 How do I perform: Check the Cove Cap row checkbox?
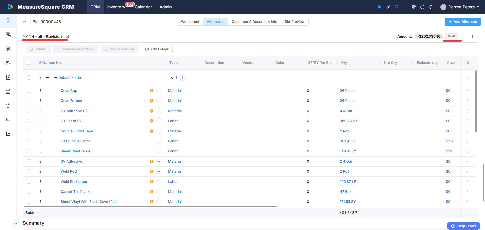tap(29, 91)
